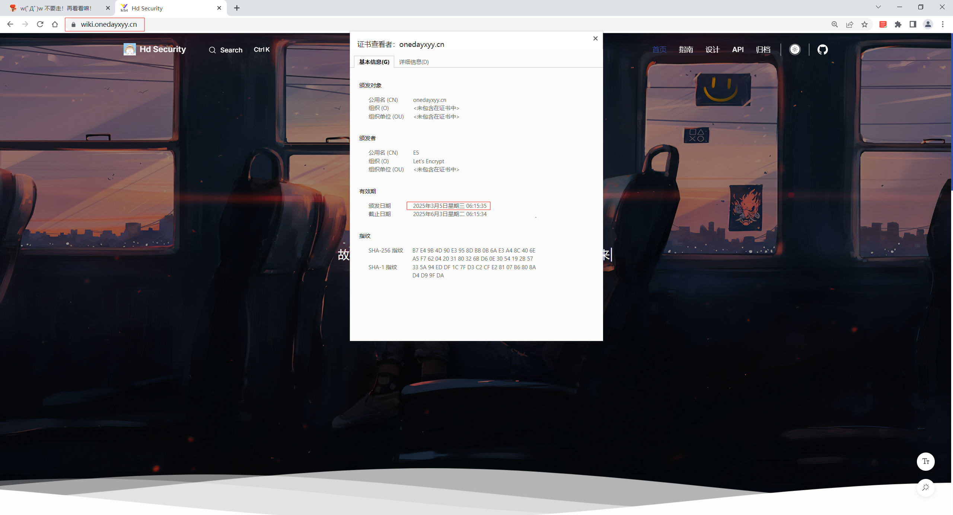
Task: Click the 指纹 section heading
Action: (364, 236)
